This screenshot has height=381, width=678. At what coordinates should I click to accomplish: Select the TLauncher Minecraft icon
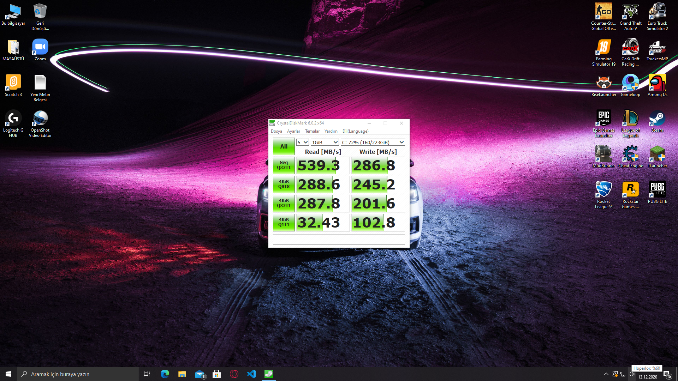(x=658, y=157)
